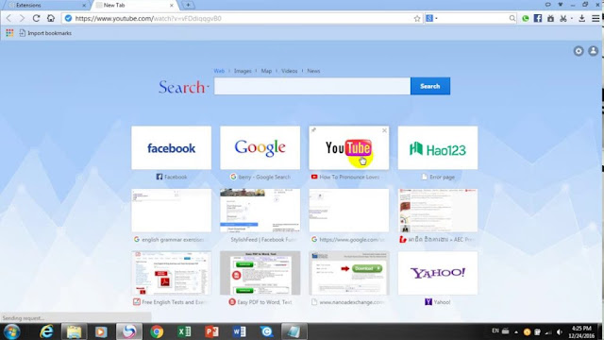Image resolution: width=604 pixels, height=340 pixels.
Task: Select the Images search category
Action: (x=243, y=71)
